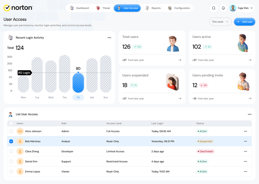Viewport: 259px width, 184px height.
Task: Open row actions for Bob Martinez
Action: [245, 141]
